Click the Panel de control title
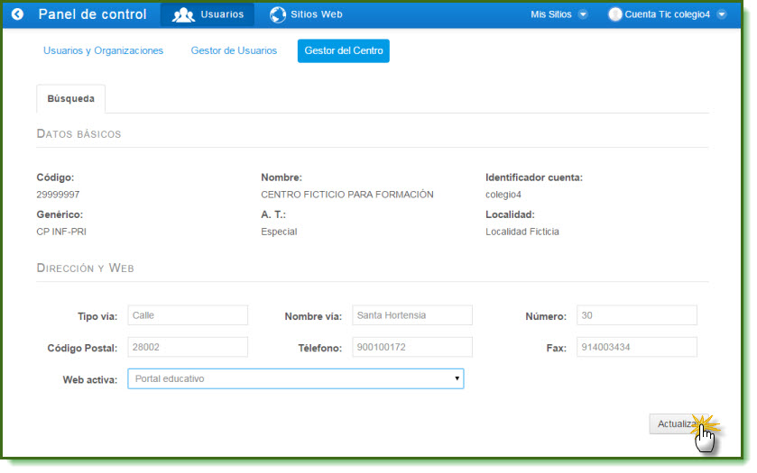 click(x=90, y=14)
